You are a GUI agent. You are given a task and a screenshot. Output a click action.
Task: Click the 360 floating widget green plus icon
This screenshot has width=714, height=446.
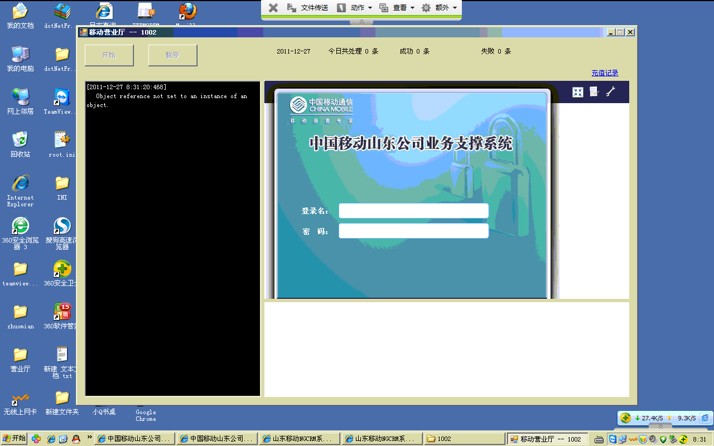point(626,418)
